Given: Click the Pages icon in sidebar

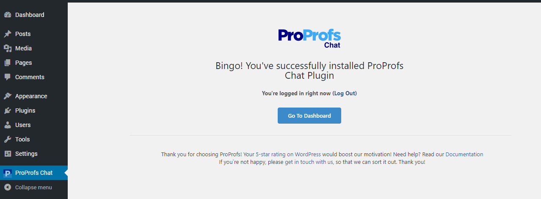Looking at the screenshot, I should tap(8, 63).
